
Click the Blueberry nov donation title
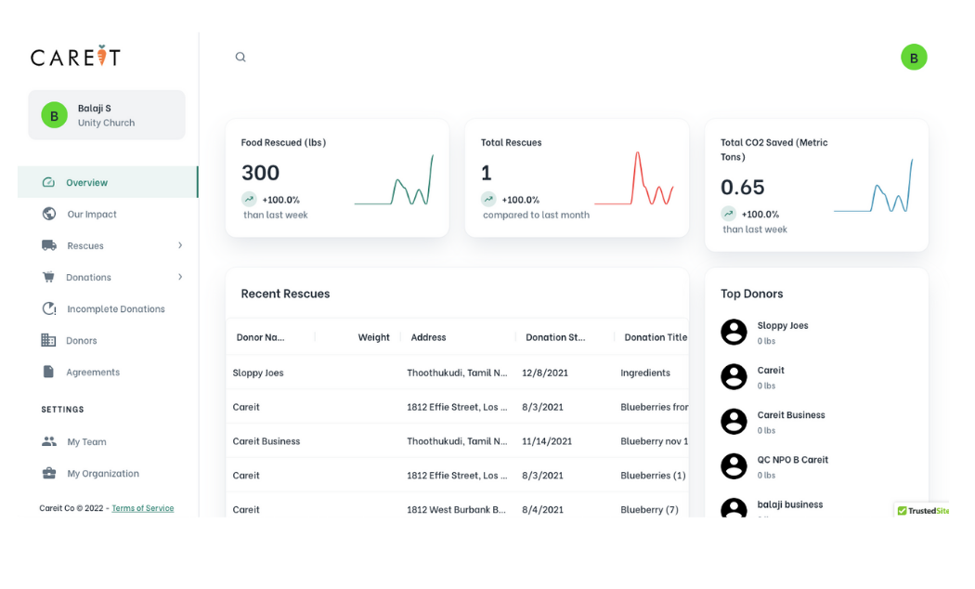[x=654, y=441]
